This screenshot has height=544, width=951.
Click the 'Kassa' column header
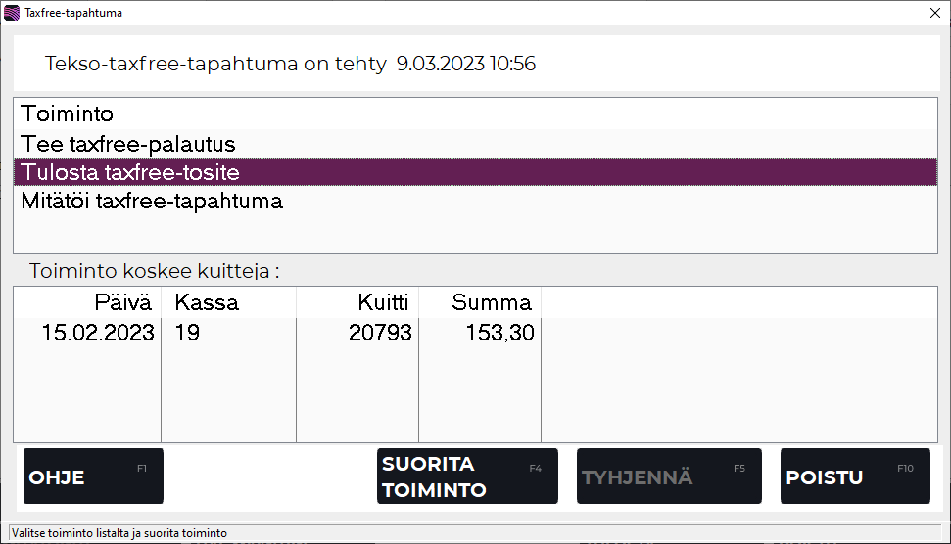pos(206,302)
